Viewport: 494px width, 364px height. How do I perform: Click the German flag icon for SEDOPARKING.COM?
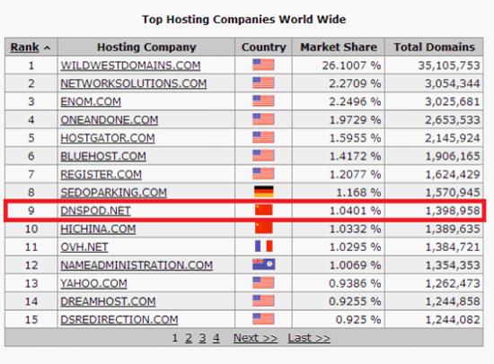point(264,191)
